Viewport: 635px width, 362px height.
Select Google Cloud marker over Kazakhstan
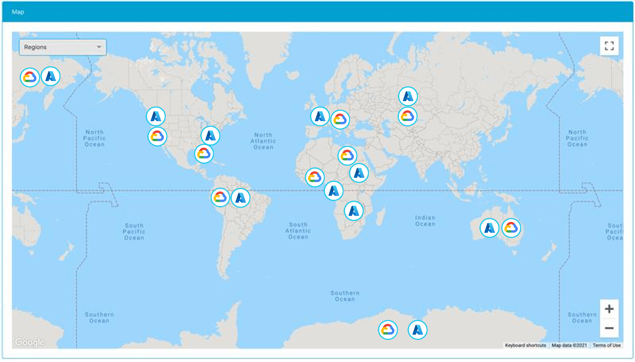tap(408, 116)
